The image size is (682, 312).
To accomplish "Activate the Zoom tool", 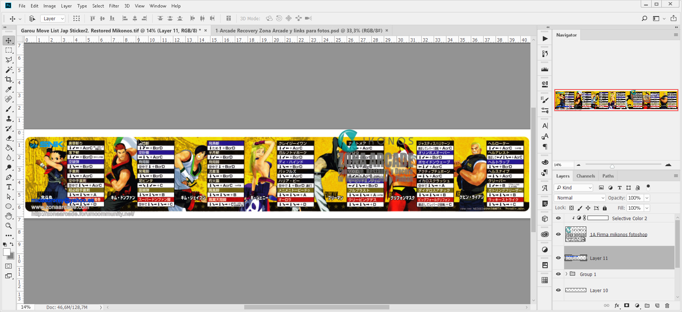I will point(9,226).
